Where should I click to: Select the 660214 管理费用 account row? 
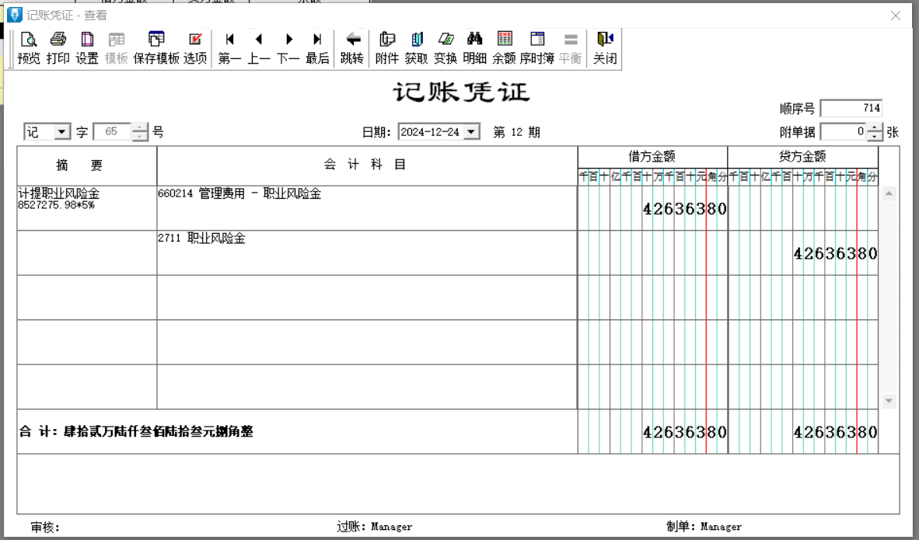[x=366, y=207]
